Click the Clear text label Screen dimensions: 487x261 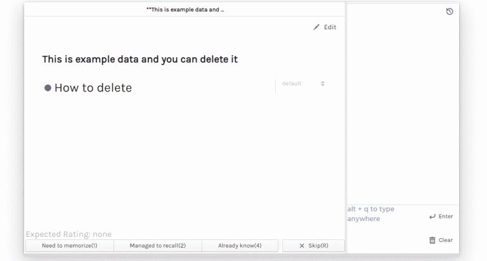446,240
